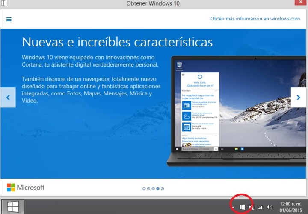This screenshot has width=308, height=214.
Task: Show hidden tray icons arrow
Action: pyautogui.click(x=233, y=207)
